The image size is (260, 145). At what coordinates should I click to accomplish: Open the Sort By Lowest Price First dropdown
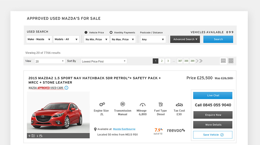click(104, 61)
